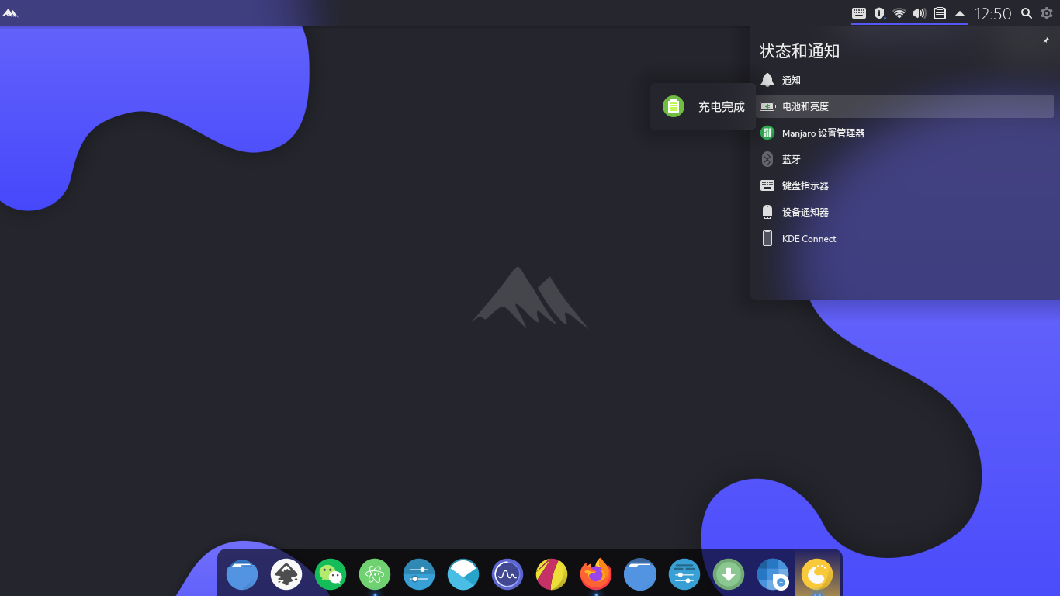1060x596 pixels.
Task: Click the speaker volume tray icon
Action: [920, 13]
